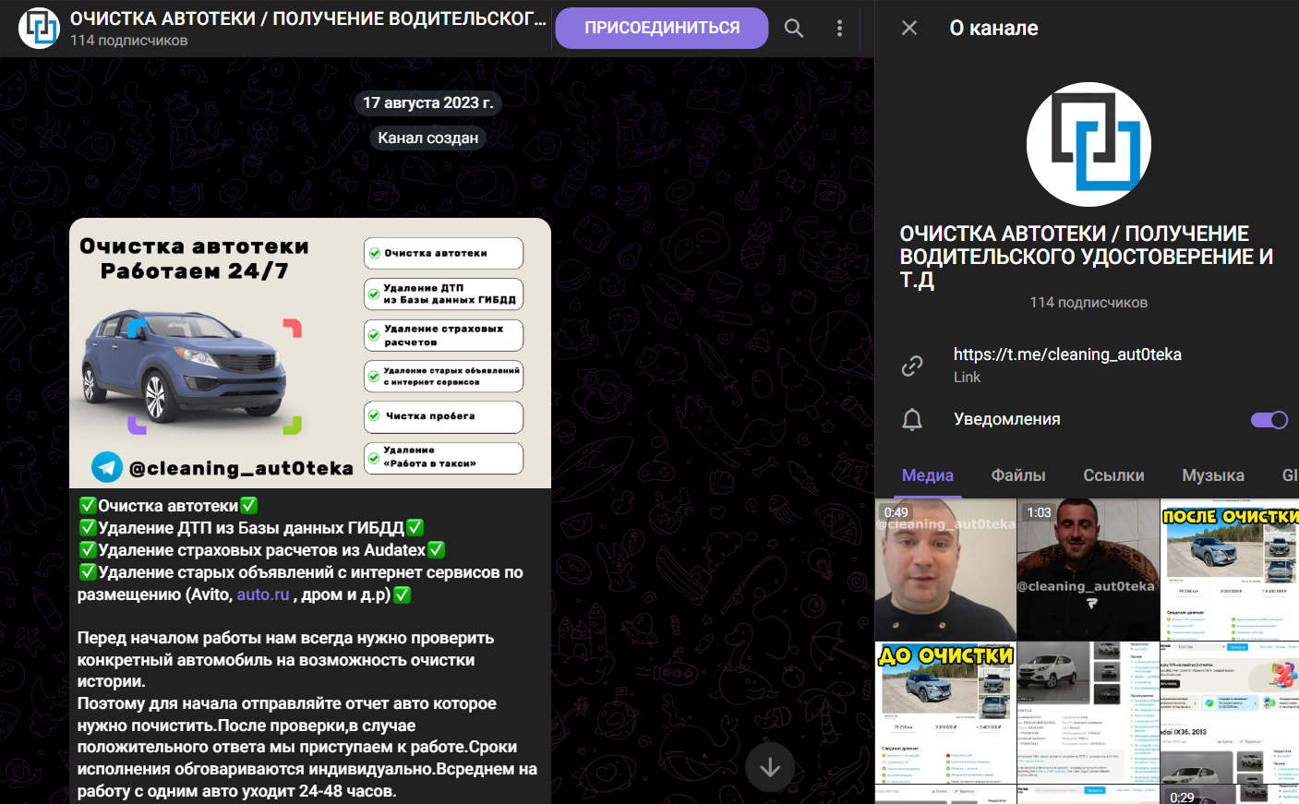Copy the t.me/cleaning_aut0teka channel link
Image resolution: width=1299 pixels, height=804 pixels.
1067,354
